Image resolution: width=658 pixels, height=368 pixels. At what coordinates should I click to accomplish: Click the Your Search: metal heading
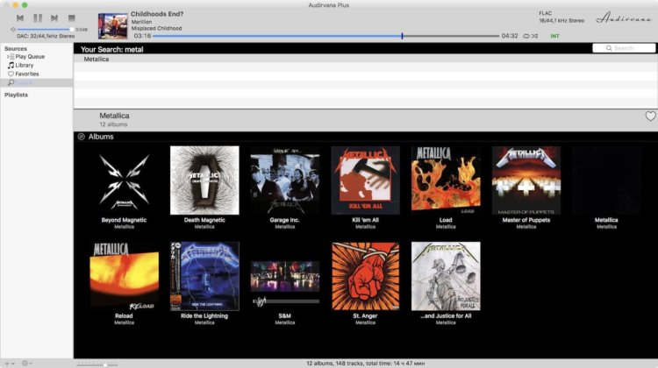(112, 49)
